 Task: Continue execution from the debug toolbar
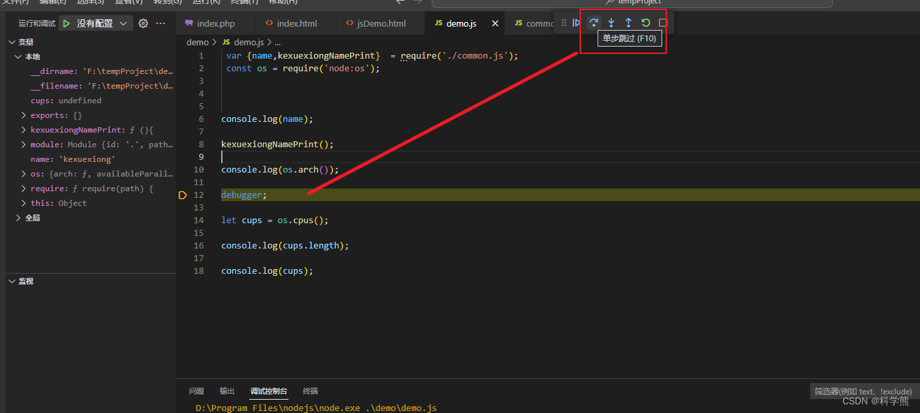click(x=577, y=23)
